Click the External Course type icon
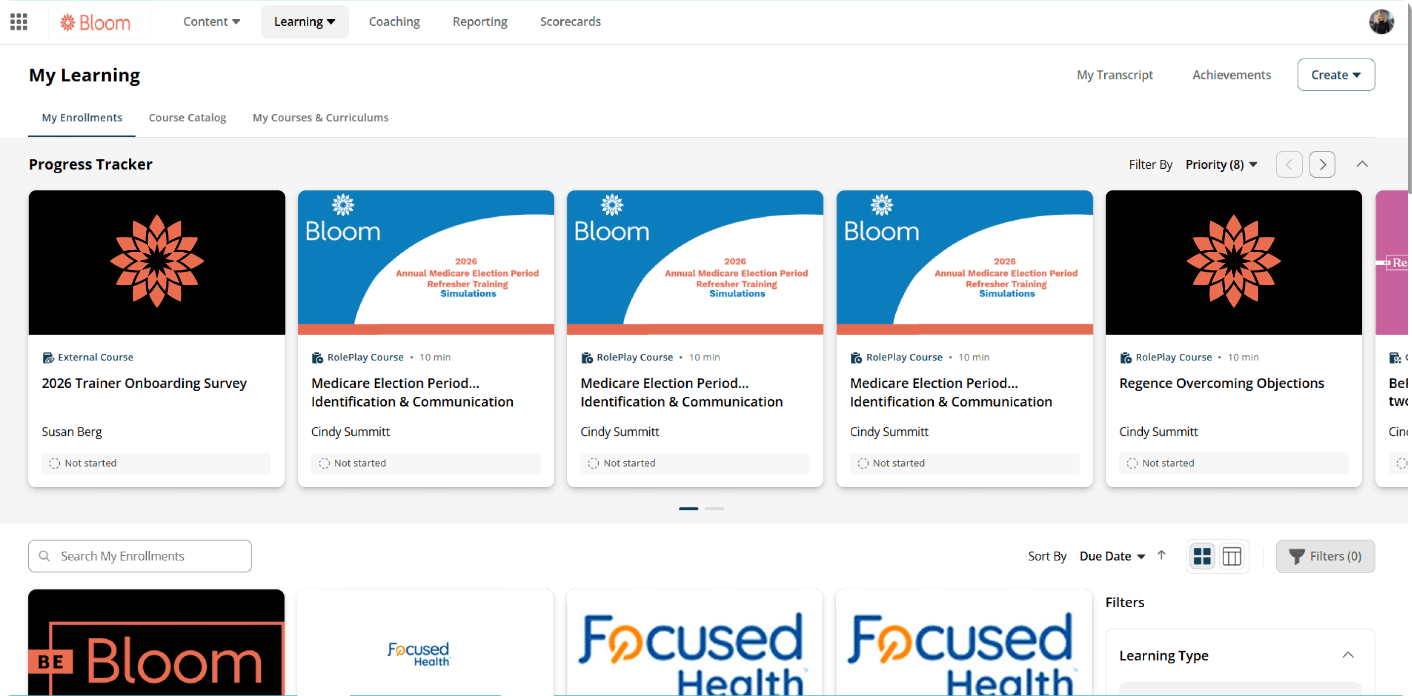This screenshot has height=696, width=1412. [48, 357]
